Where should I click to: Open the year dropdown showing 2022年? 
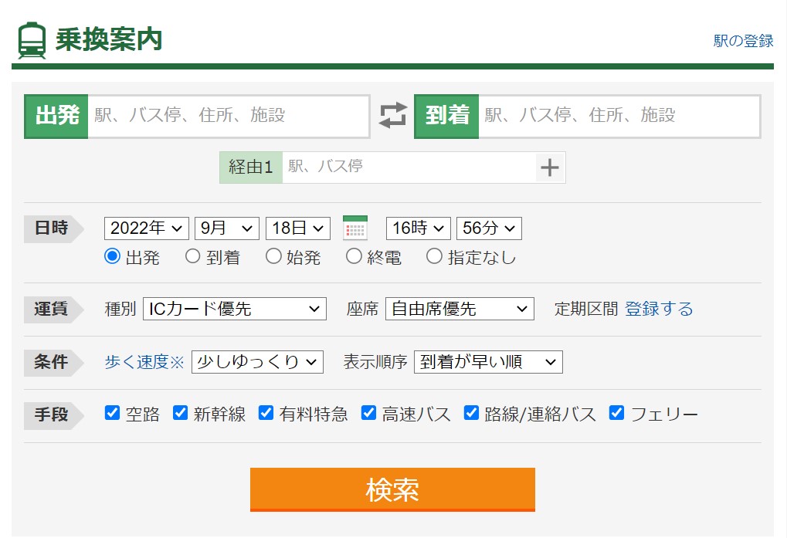pos(147,228)
